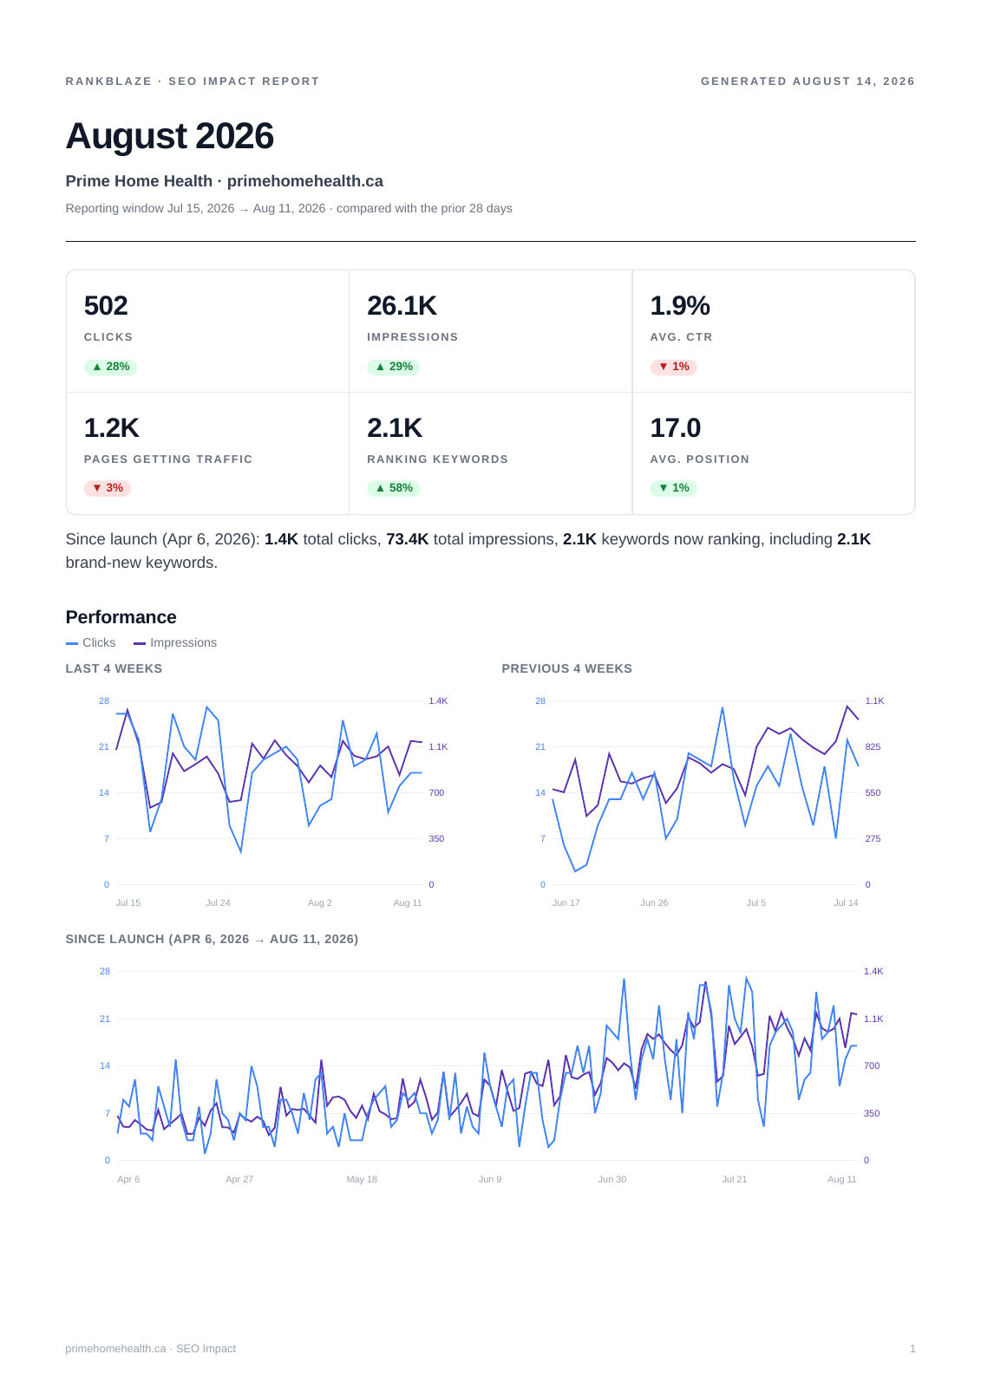Click '275' on Previous 4 Weeks axis
This screenshot has width=981, height=1387.
tap(873, 839)
